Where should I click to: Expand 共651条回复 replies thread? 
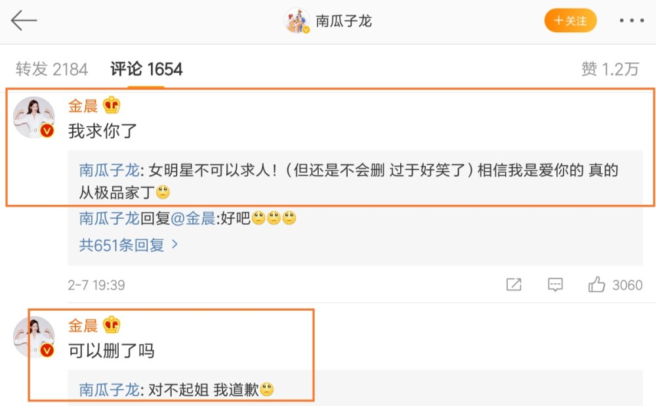129,244
